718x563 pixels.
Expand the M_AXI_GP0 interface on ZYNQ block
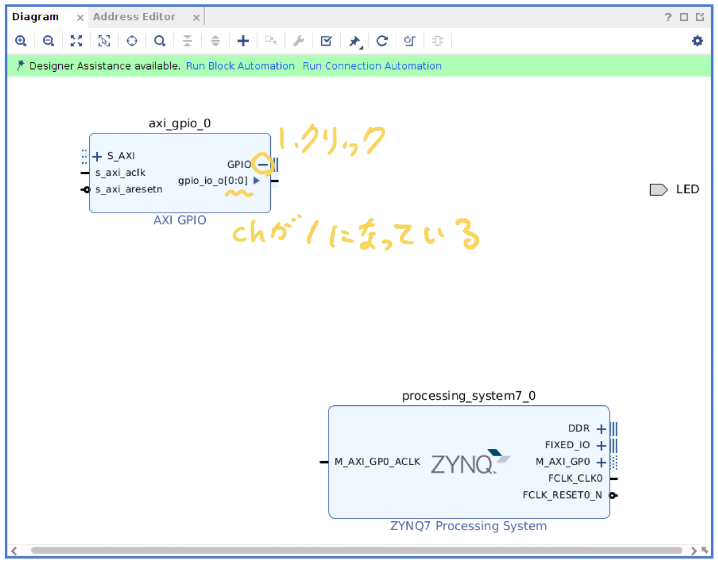click(x=602, y=462)
